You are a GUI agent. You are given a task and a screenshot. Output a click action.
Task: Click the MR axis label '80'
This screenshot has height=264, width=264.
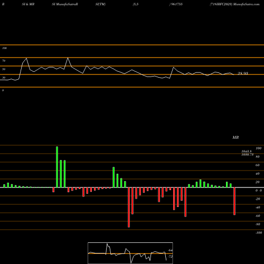pos(258,157)
